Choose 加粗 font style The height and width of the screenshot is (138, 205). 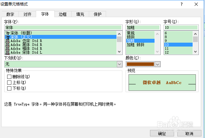(x=140, y=41)
